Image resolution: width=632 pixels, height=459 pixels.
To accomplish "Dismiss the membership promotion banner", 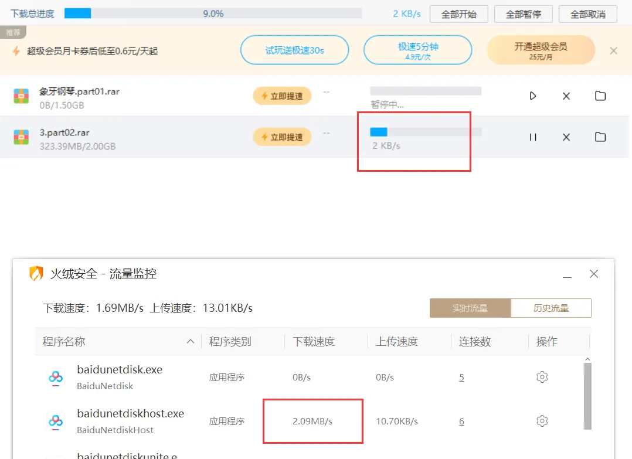I will (613, 51).
